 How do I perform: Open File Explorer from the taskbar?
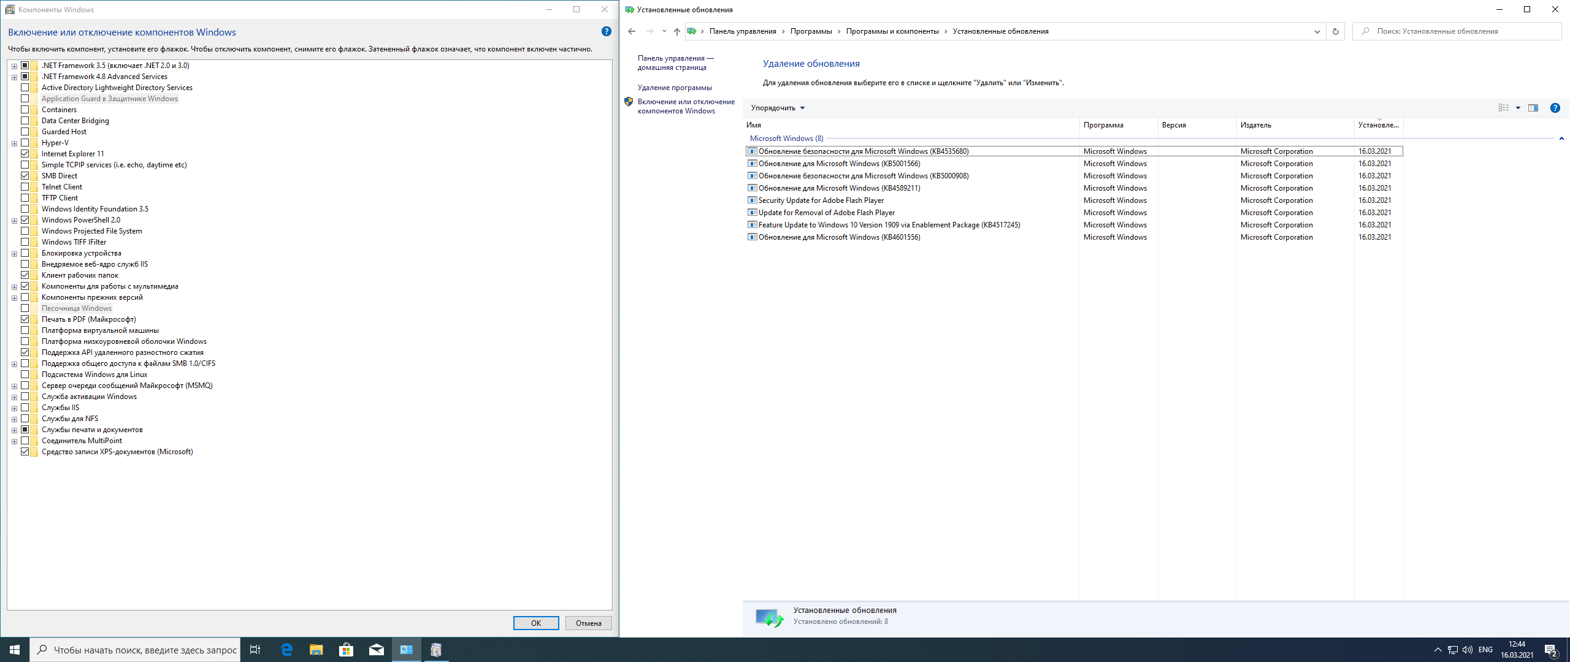coord(316,650)
